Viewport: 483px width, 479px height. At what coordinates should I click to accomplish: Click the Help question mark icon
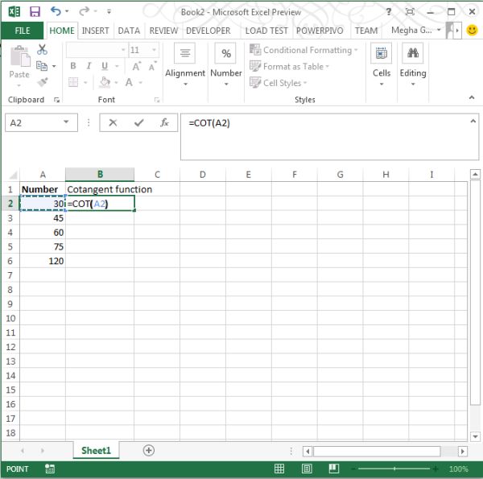389,12
